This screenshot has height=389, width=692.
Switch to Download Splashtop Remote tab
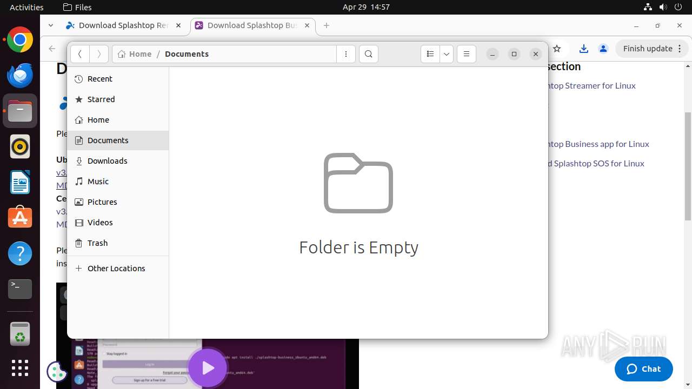coord(124,25)
